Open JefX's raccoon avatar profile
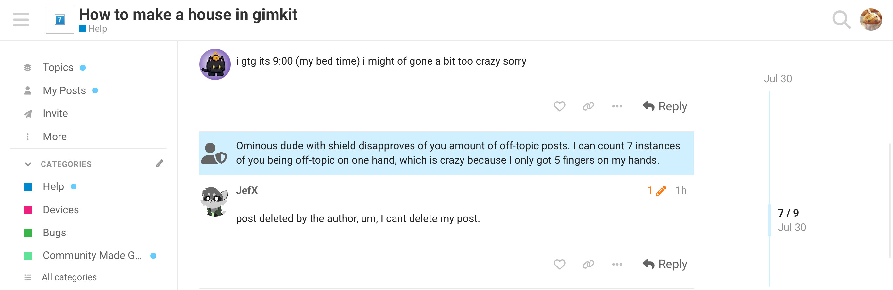The width and height of the screenshot is (893, 290). (x=214, y=201)
